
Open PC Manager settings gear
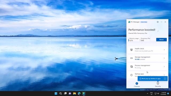(x=158, y=22)
